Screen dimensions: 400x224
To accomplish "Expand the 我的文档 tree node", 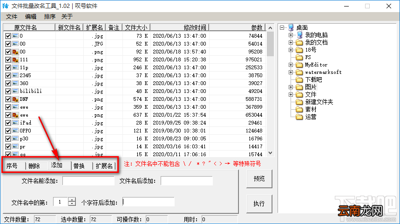I will pyautogui.click(x=291, y=42).
